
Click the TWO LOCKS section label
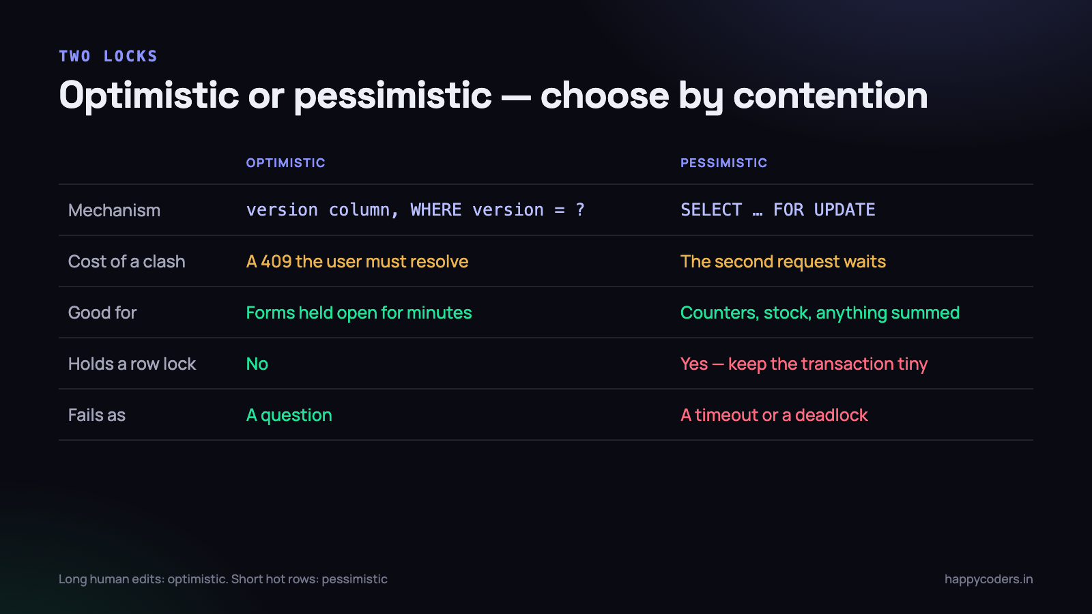click(x=108, y=56)
